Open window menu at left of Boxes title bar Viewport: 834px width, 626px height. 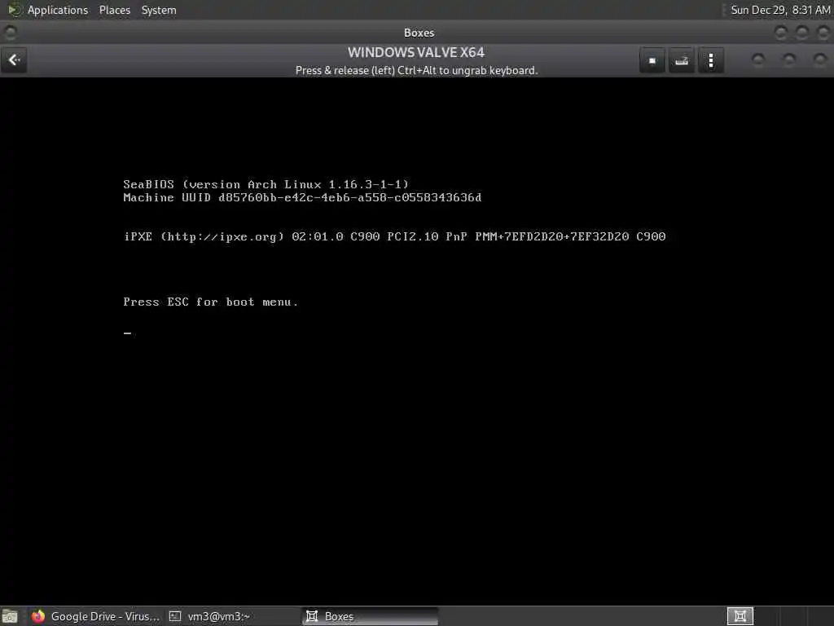[x=10, y=33]
